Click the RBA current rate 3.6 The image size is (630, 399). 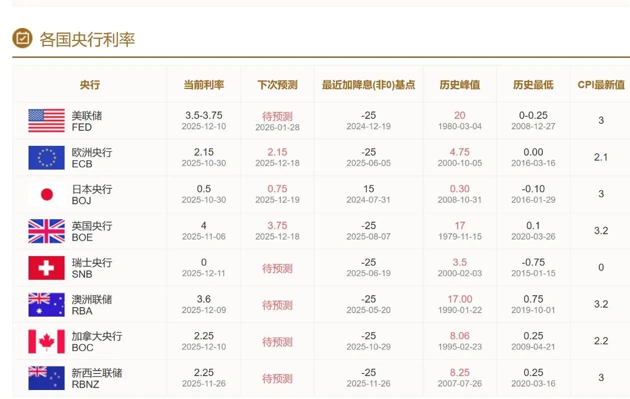204,299
